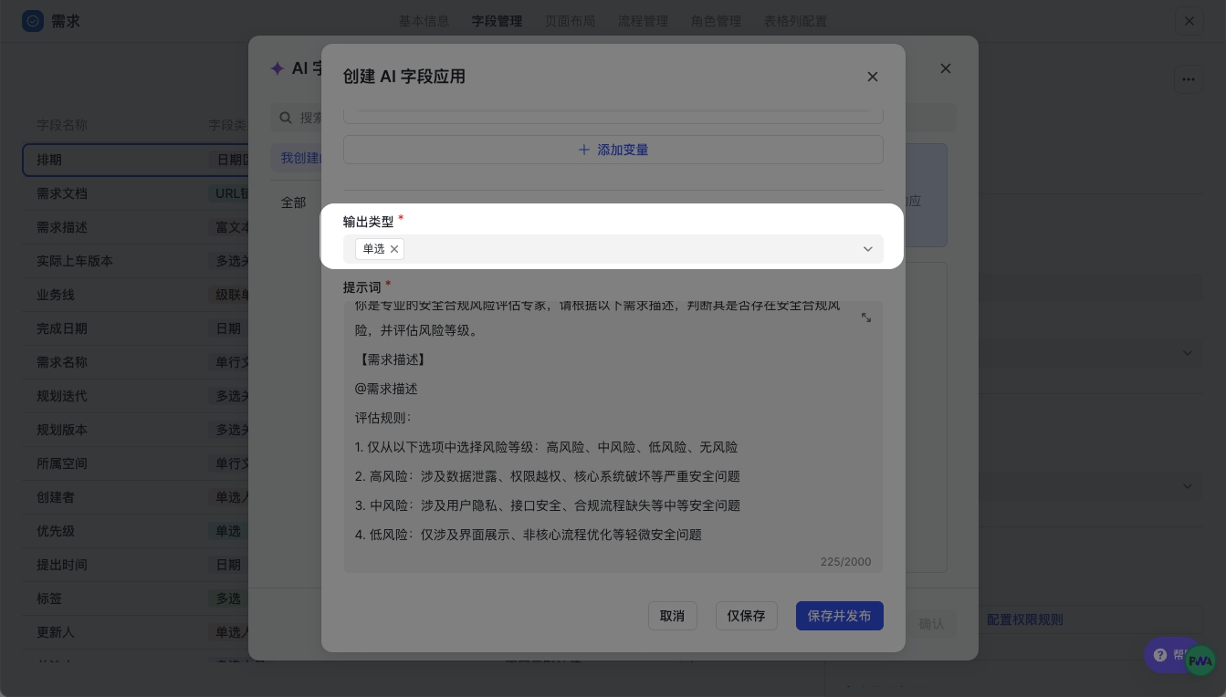
Task: Select the 所属空间 field row
Action: (136, 463)
